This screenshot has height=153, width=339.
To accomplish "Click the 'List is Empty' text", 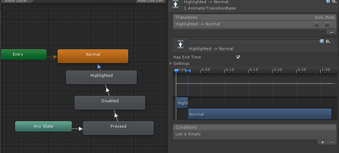I will [188, 134].
